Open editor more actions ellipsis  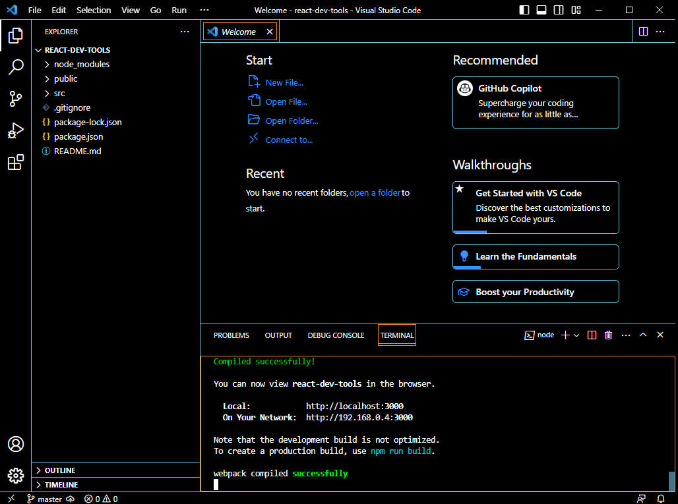click(660, 32)
